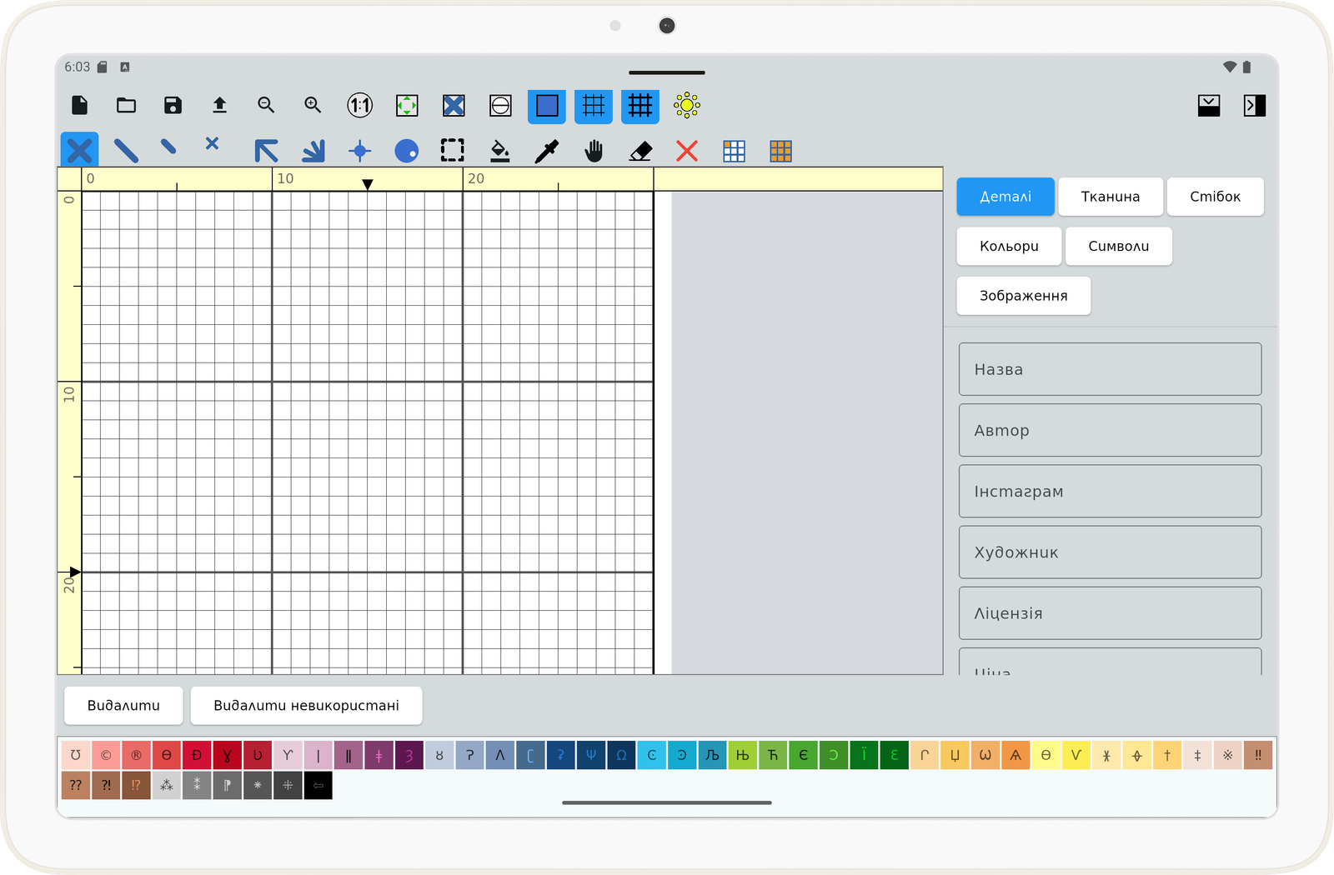Focus the Інстаграм input field

coord(1111,492)
